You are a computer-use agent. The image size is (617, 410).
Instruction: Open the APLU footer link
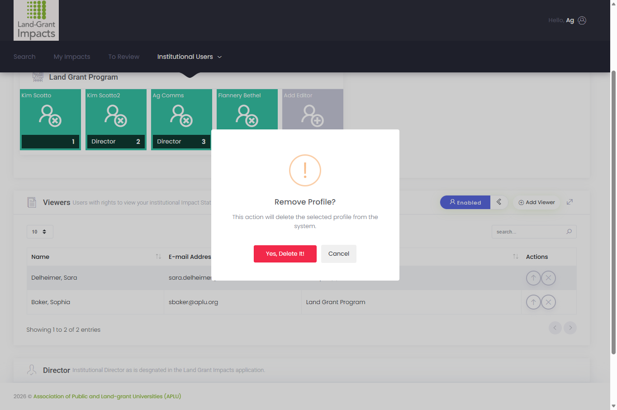coord(107,396)
